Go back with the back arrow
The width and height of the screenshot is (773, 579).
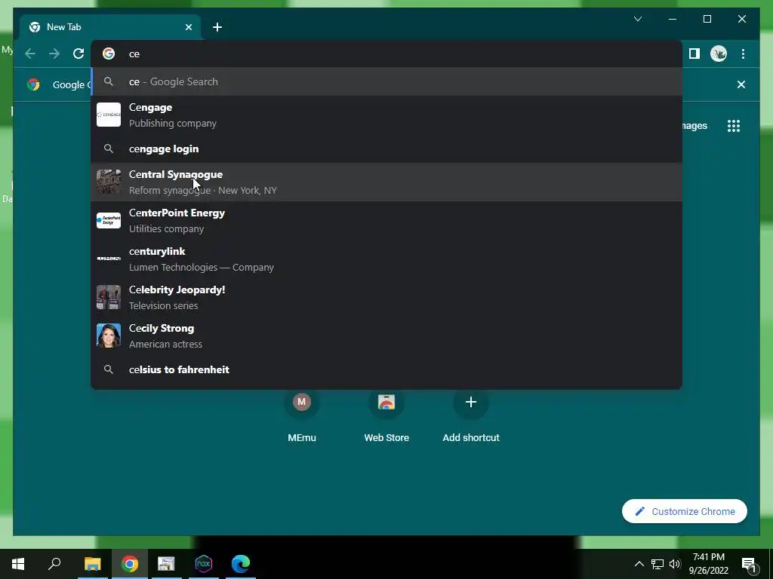[x=30, y=54]
